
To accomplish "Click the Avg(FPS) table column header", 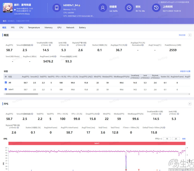I will tap(26, 77).
